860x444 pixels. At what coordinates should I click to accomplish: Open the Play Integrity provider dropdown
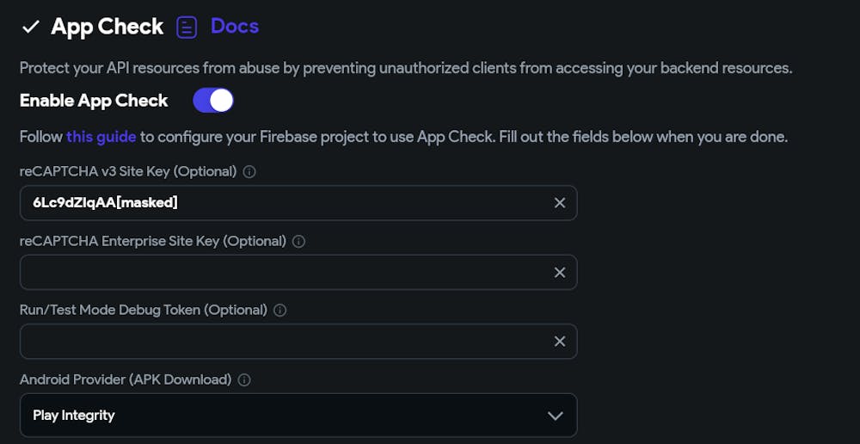284,416
